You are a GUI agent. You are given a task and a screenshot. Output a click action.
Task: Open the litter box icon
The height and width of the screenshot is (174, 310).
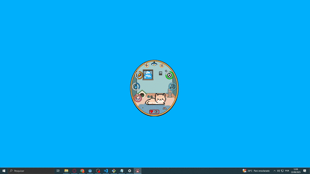(x=138, y=98)
